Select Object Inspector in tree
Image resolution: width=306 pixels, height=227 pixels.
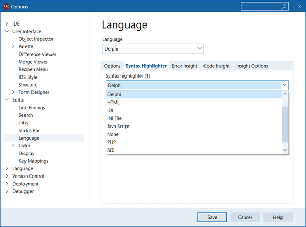(36, 39)
